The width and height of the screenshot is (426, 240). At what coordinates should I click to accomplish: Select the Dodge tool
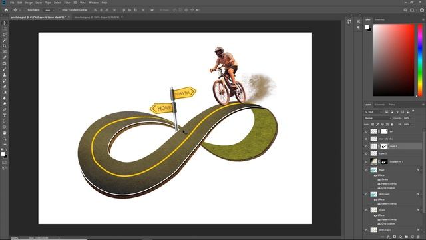(5, 104)
